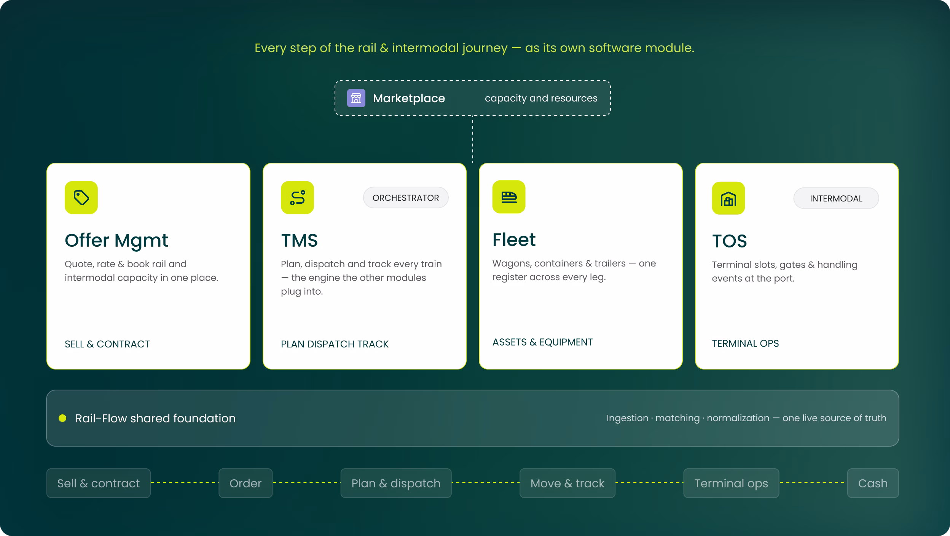Click the PLAN DISPATCH TRACK footer label

coord(335,344)
